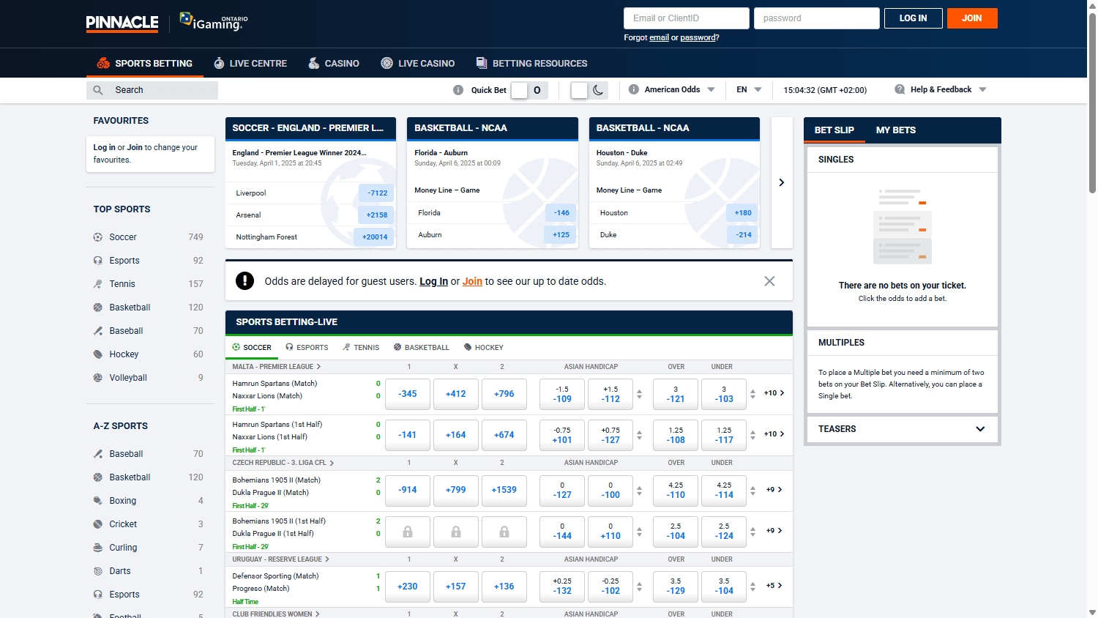1098x618 pixels.
Task: Click the search magnifier icon
Action: [x=98, y=89]
